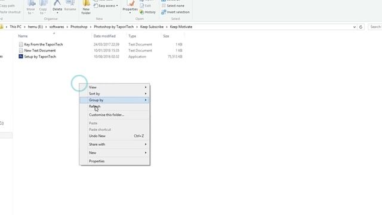Go to Photoshop folder in breadcrumb
Viewport: 382px width, 215px height.
[x=79, y=27]
